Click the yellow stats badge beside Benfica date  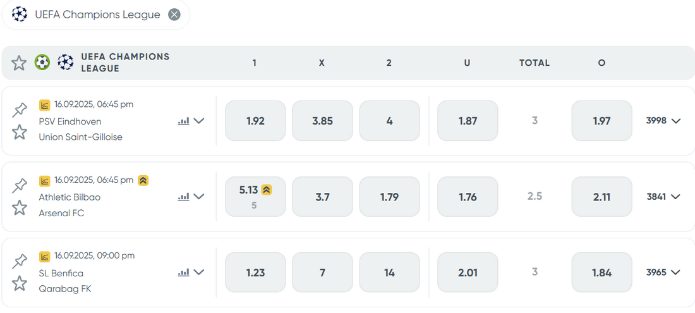coord(45,257)
